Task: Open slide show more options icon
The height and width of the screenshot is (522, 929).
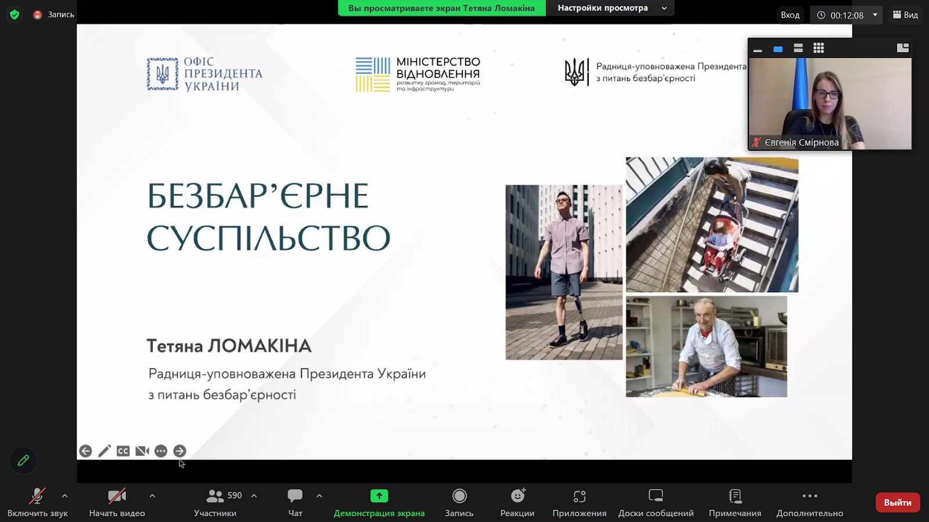Action: pyautogui.click(x=161, y=451)
